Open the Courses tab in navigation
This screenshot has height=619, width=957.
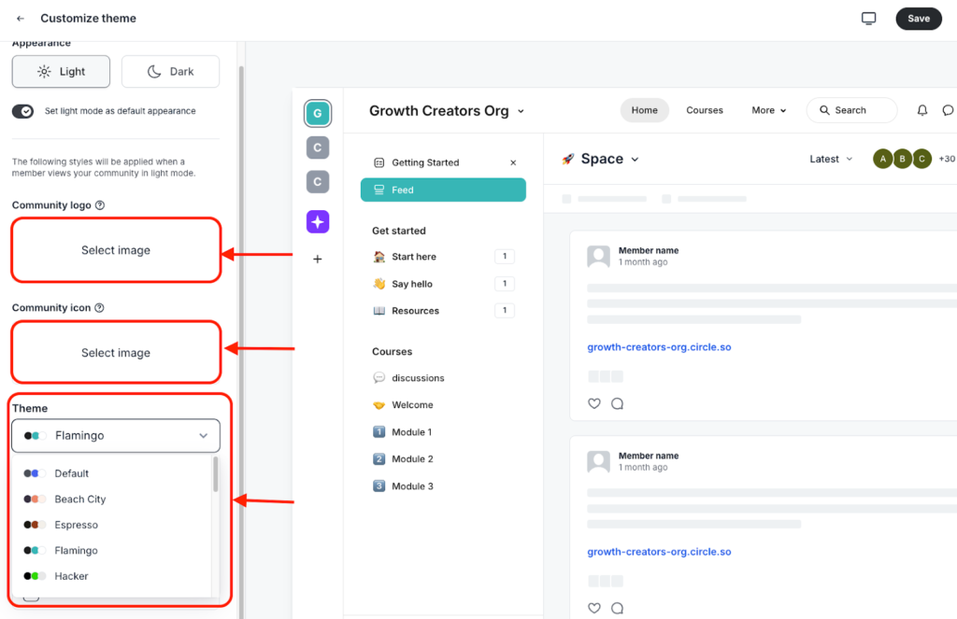(x=705, y=110)
